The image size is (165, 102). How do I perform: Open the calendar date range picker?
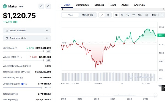[x=147, y=15]
